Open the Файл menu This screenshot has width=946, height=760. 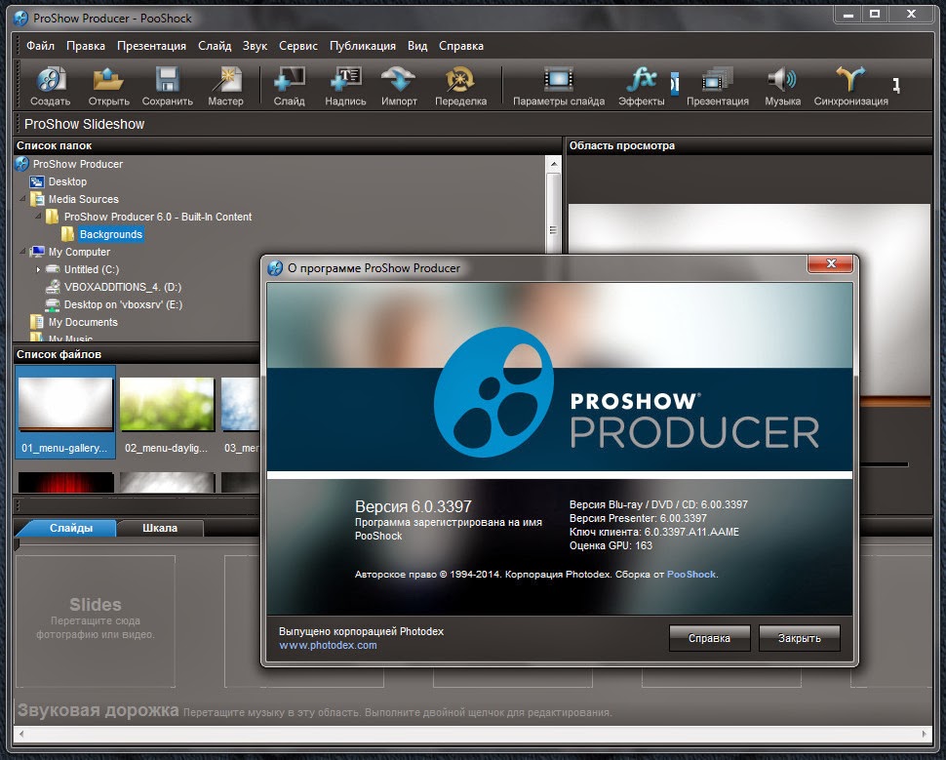(40, 46)
